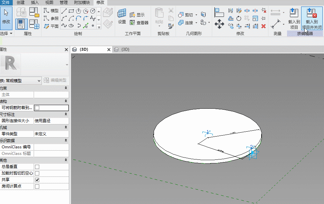Switch to the 创建 ribbon tab
This screenshot has height=204, width=324.
coord(21,3)
